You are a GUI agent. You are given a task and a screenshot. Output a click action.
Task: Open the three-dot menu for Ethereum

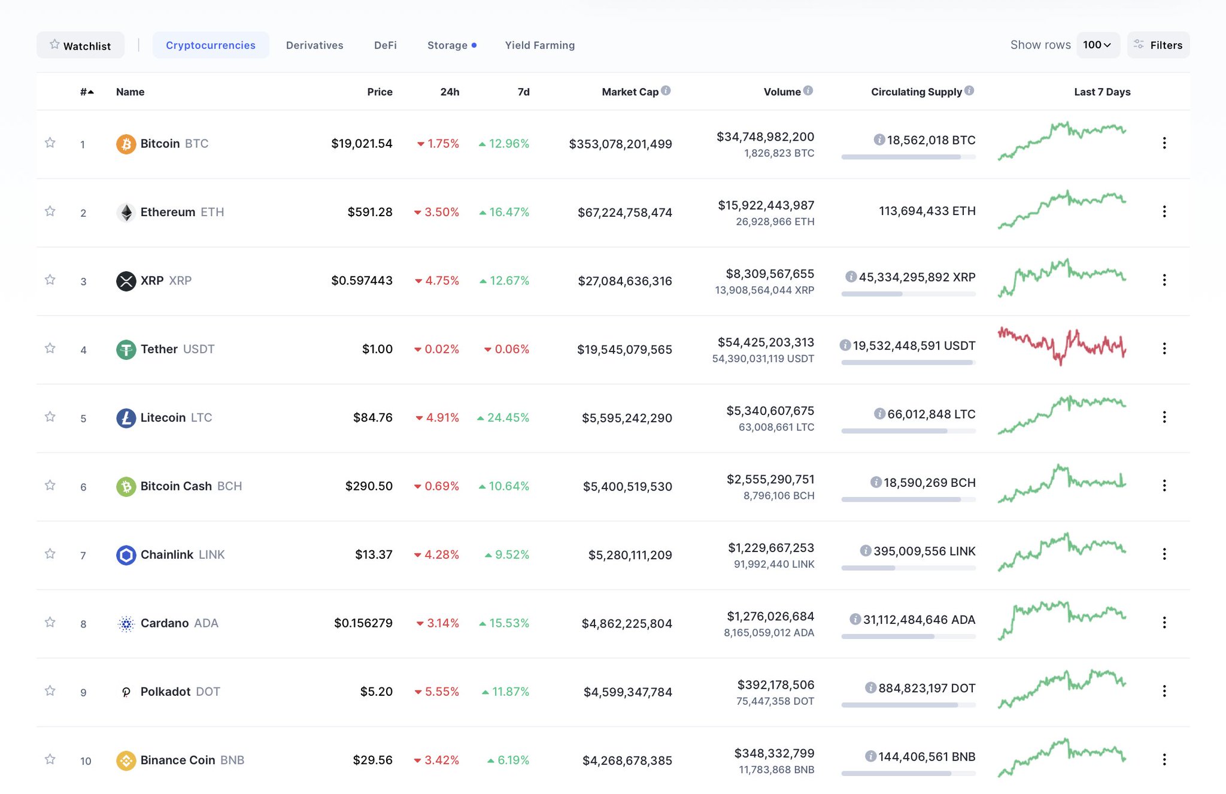point(1164,211)
